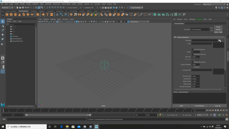Switch to the Sculpting shelf tab
This screenshot has height=129, width=229.
tap(34, 11)
